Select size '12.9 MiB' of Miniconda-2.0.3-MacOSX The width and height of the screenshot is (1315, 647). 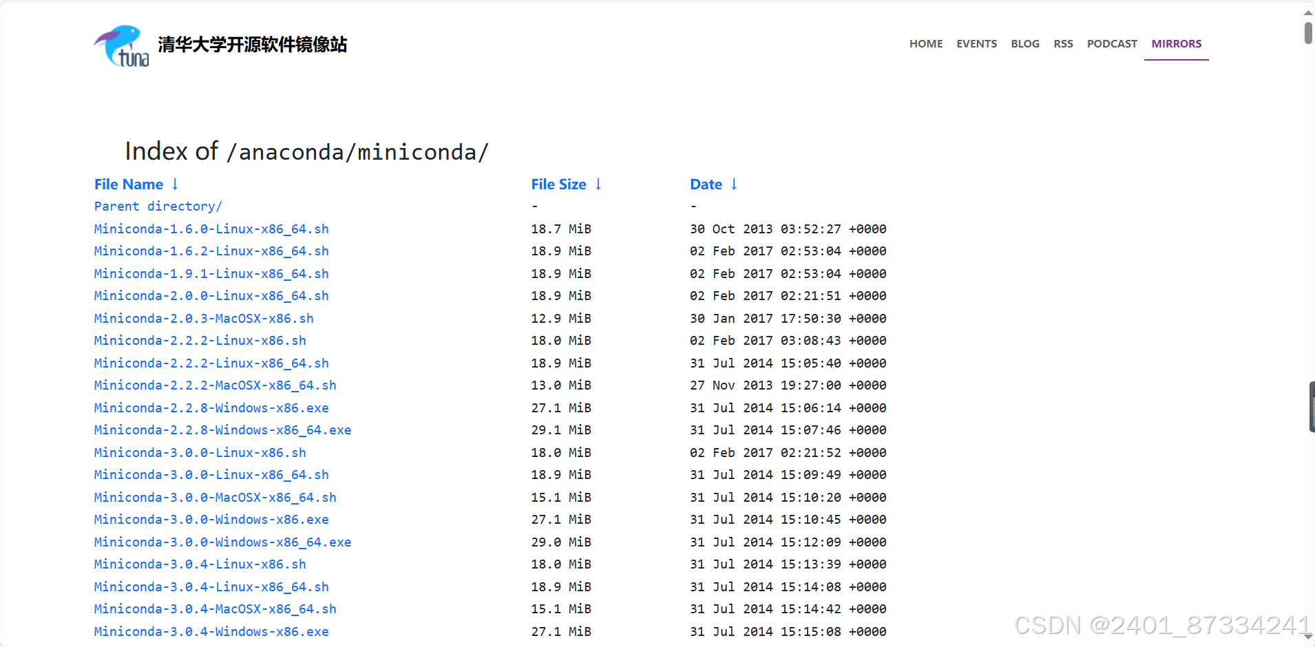[x=561, y=318]
